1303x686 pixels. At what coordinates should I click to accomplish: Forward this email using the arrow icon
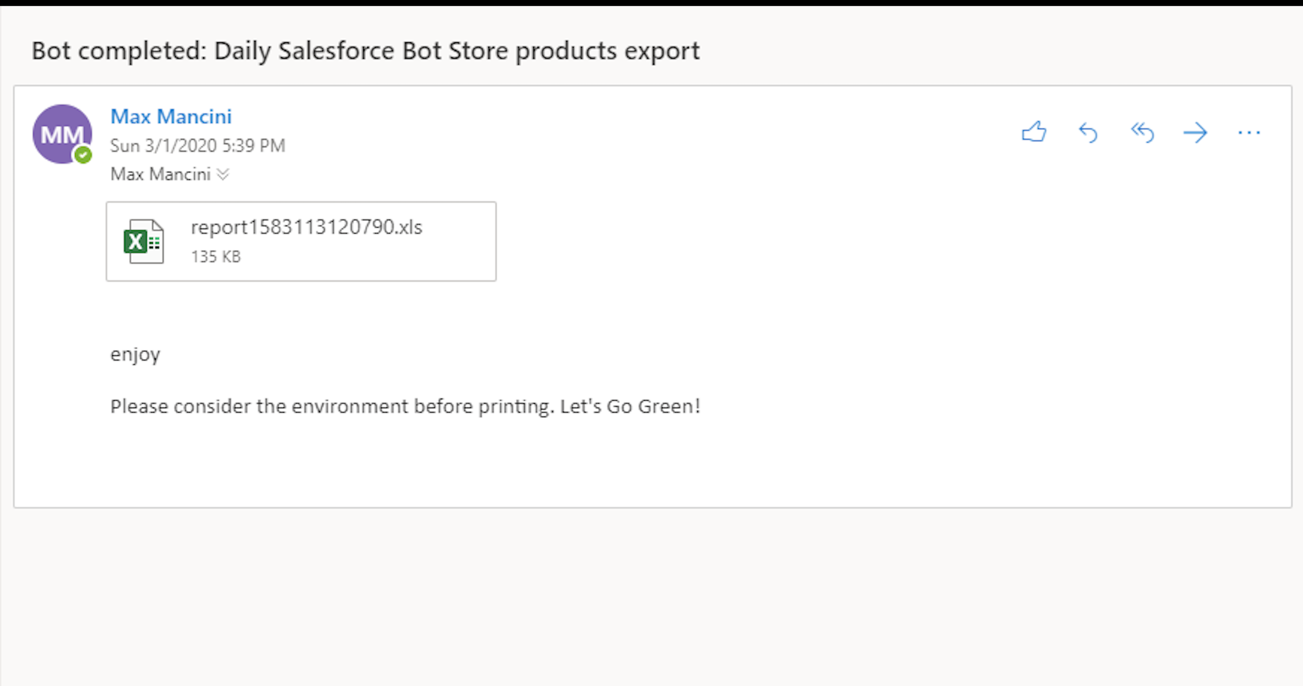pos(1195,133)
